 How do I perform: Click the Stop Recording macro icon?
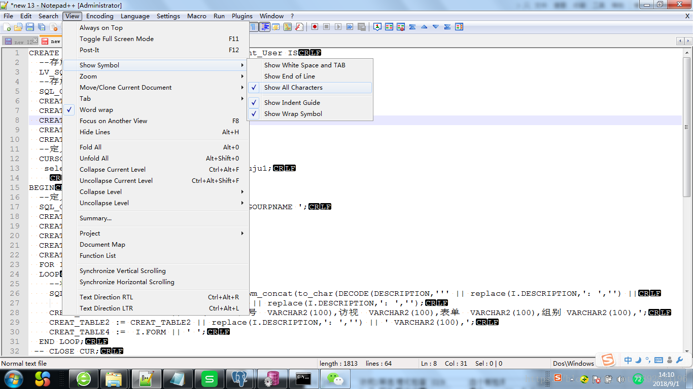326,27
